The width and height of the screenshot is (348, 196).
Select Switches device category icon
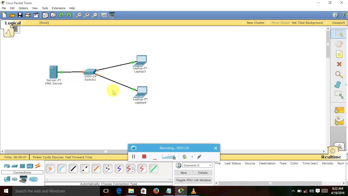point(15,166)
